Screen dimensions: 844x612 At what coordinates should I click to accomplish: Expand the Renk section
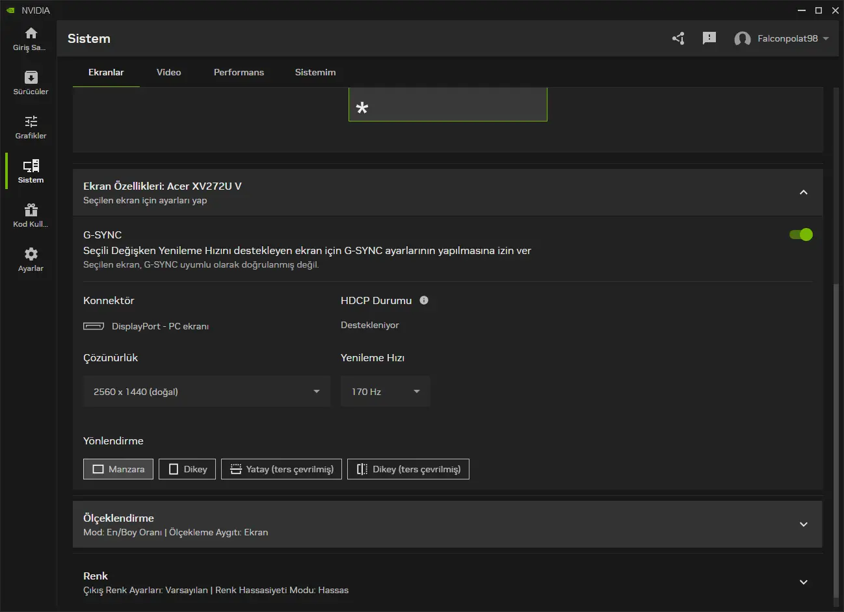tap(804, 582)
